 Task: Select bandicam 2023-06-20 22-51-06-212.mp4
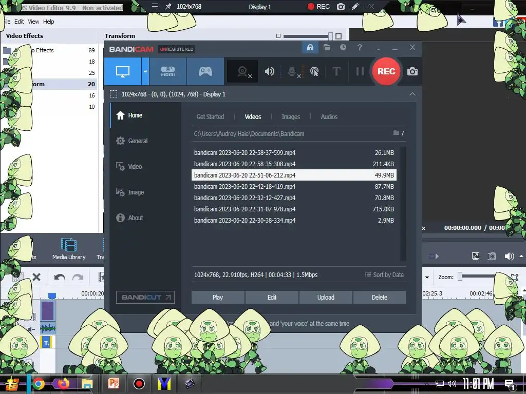294,175
